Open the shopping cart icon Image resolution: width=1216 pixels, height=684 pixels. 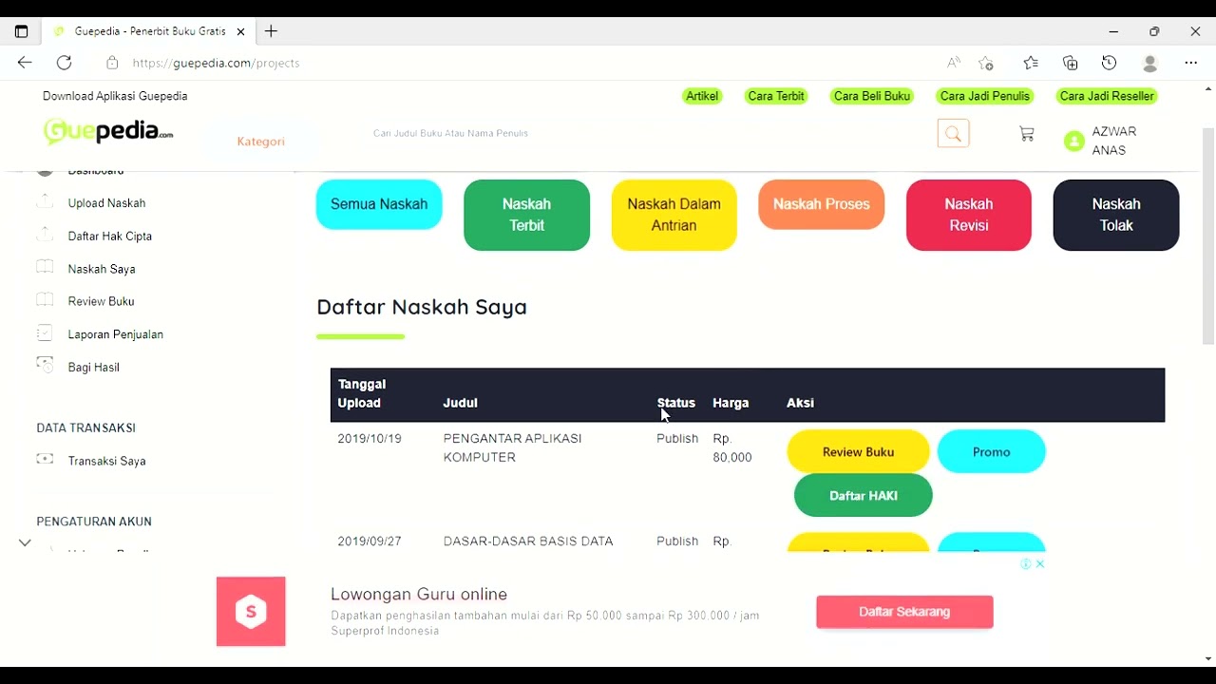(x=1026, y=134)
